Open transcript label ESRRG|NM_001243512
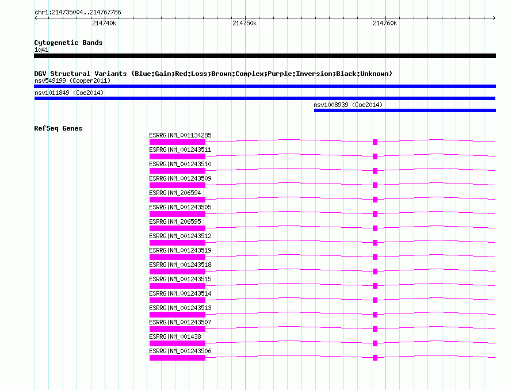Screen dimensions: 512x390 [180, 236]
